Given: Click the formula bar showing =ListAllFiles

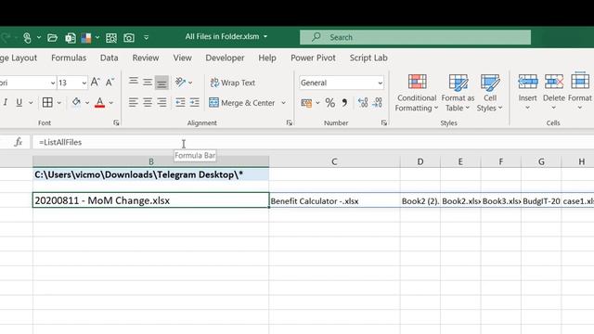Looking at the screenshot, I should pos(313,142).
